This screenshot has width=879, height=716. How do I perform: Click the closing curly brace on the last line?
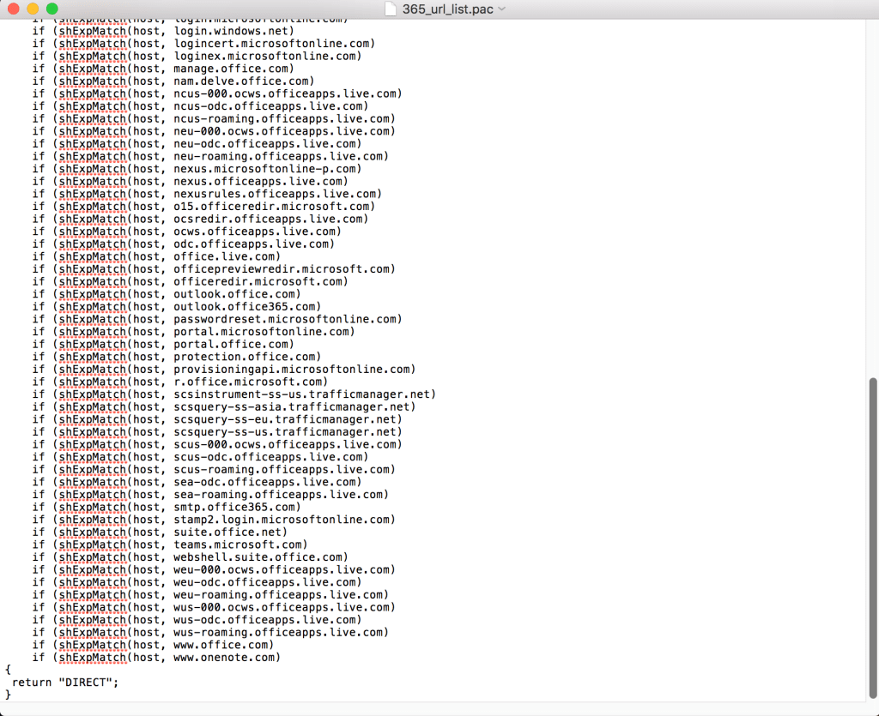(8, 694)
